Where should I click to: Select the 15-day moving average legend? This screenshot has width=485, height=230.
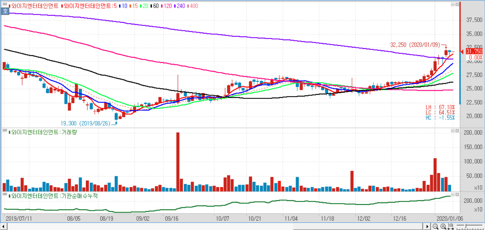tap(133, 6)
